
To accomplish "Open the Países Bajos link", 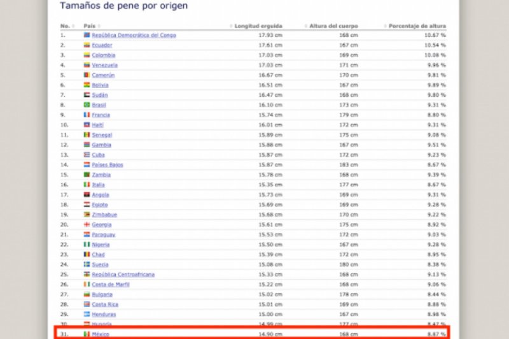I will [x=108, y=164].
